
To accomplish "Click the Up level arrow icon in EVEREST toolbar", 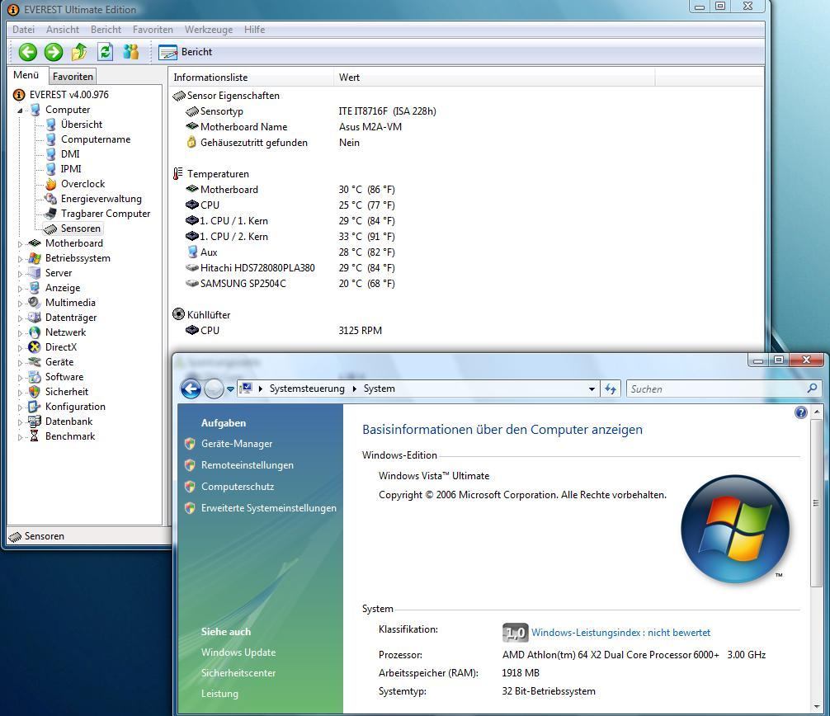I will point(79,52).
